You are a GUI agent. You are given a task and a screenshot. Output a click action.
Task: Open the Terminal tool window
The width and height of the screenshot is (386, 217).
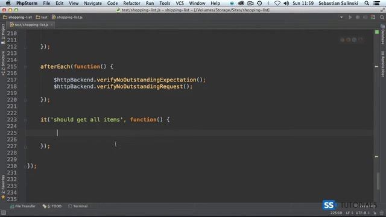pos(78,206)
